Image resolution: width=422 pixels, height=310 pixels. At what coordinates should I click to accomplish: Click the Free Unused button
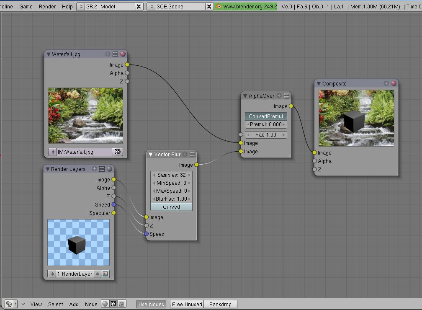pyautogui.click(x=187, y=304)
